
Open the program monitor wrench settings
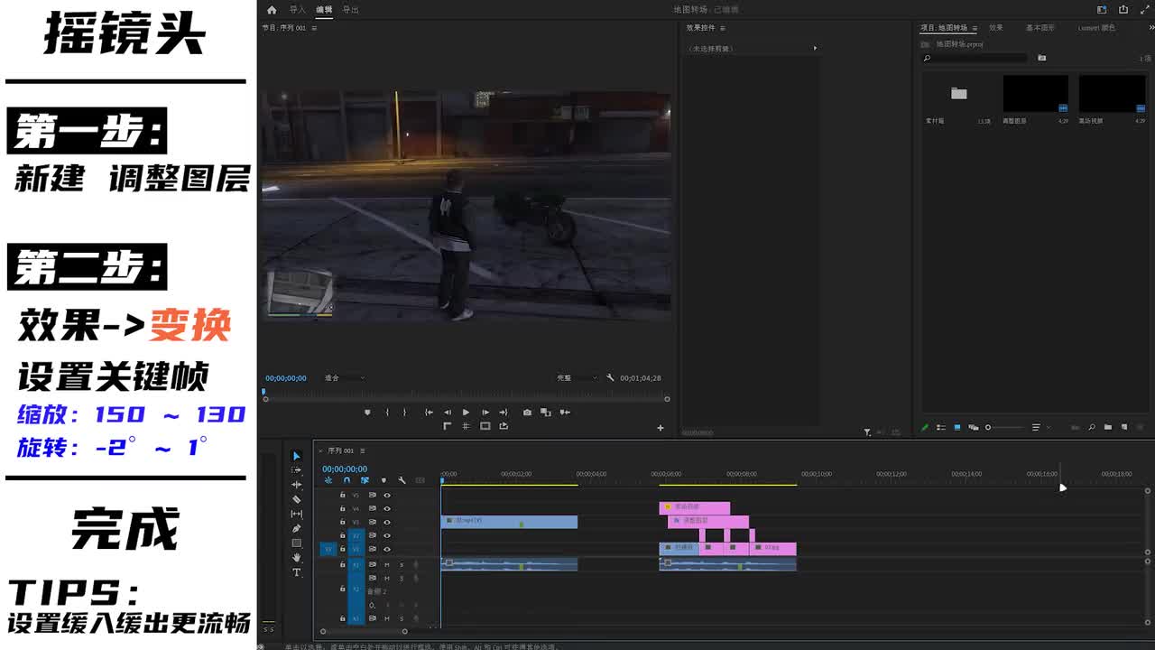pos(611,378)
